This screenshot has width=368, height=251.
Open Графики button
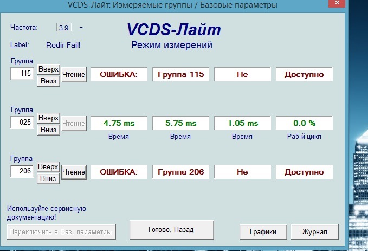(263, 232)
